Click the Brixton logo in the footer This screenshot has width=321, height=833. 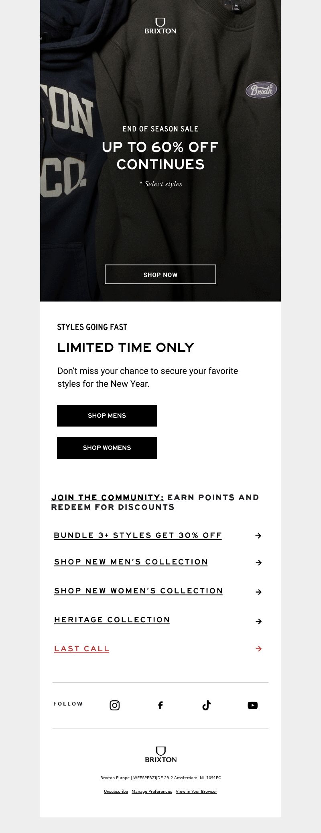click(160, 755)
